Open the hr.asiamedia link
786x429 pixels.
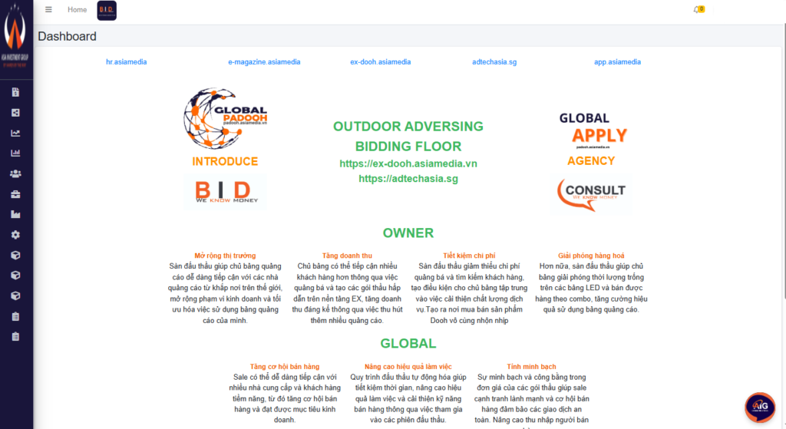(x=126, y=62)
